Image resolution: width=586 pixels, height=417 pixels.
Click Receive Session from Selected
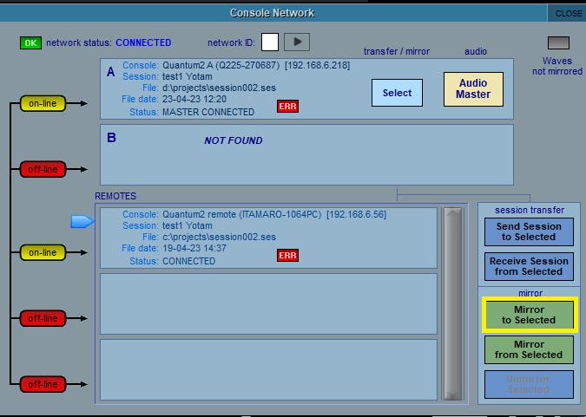tap(529, 266)
